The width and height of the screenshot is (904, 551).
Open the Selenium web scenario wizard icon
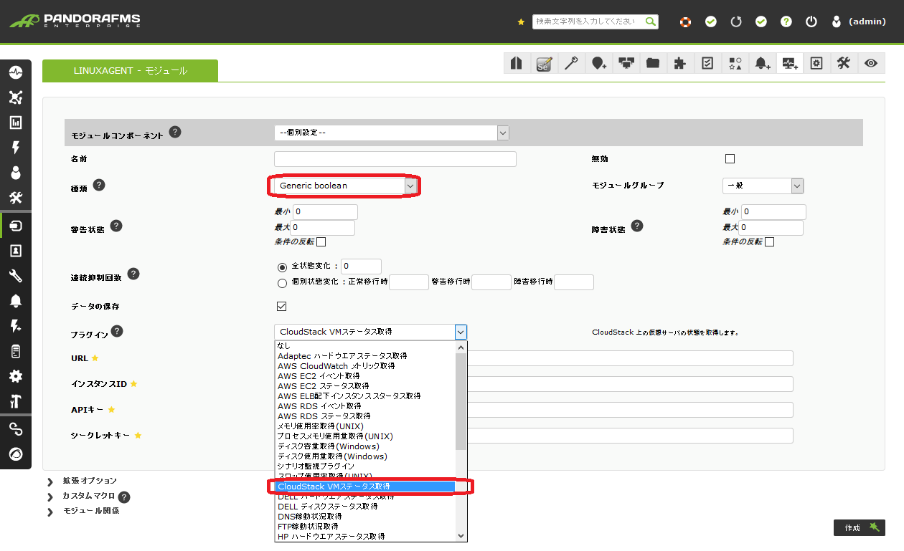[544, 63]
